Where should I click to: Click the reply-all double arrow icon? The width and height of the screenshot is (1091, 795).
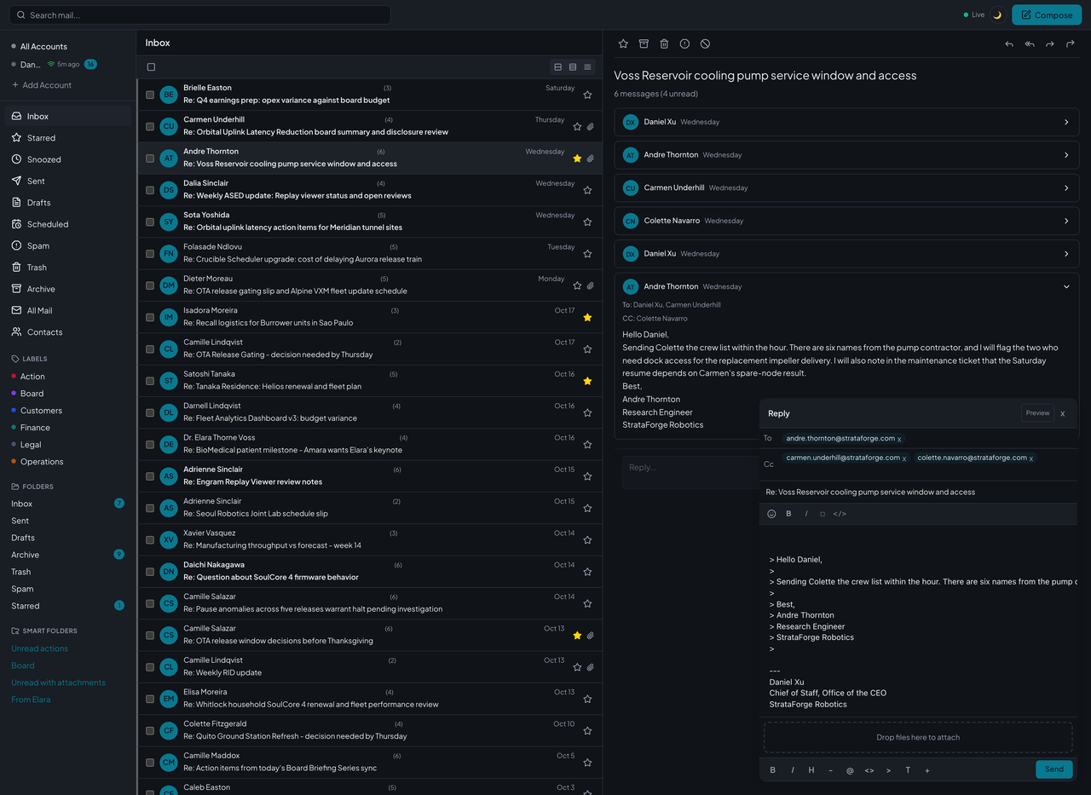point(1030,43)
